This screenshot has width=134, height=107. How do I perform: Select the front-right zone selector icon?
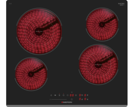(x=87, y=99)
